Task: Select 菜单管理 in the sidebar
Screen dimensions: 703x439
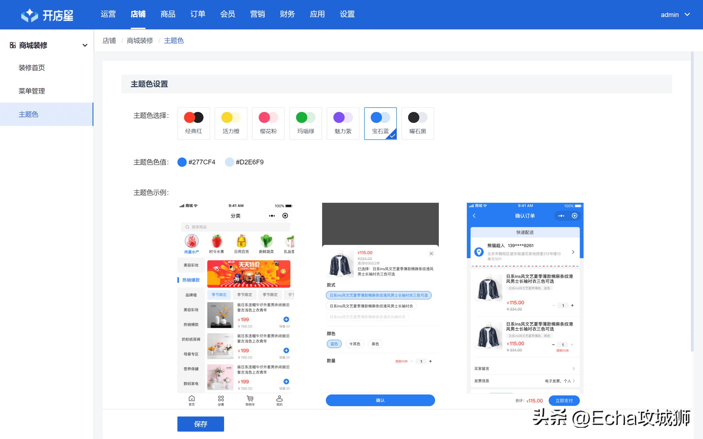Action: [32, 91]
